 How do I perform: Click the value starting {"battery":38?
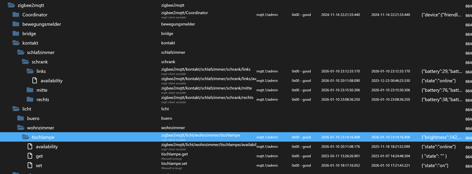[x=442, y=99]
